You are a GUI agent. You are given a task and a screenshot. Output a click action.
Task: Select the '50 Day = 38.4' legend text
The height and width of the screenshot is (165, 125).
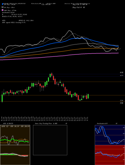9,7
